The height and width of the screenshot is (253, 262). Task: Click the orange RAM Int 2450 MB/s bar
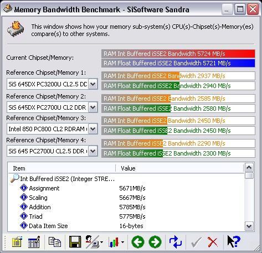click(x=178, y=121)
